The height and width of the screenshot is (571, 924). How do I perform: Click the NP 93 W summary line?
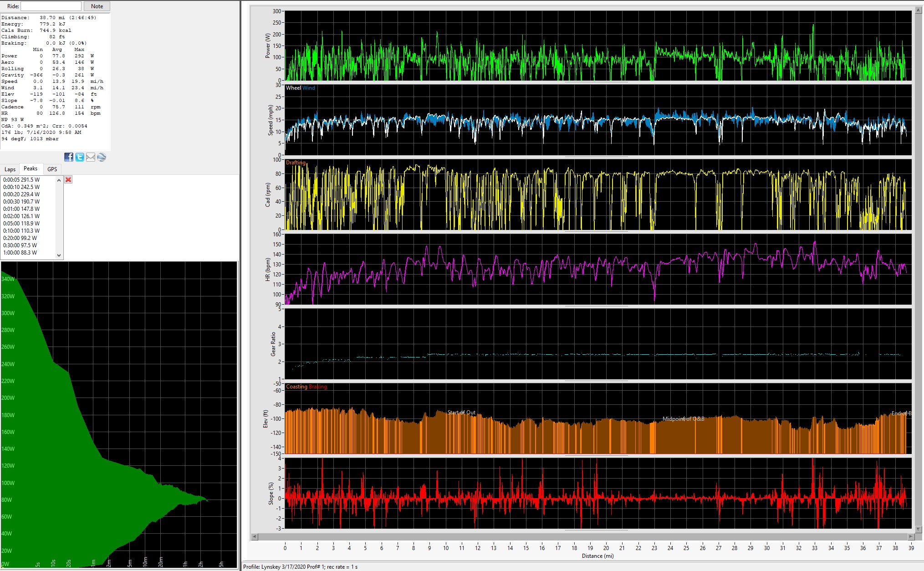point(13,120)
